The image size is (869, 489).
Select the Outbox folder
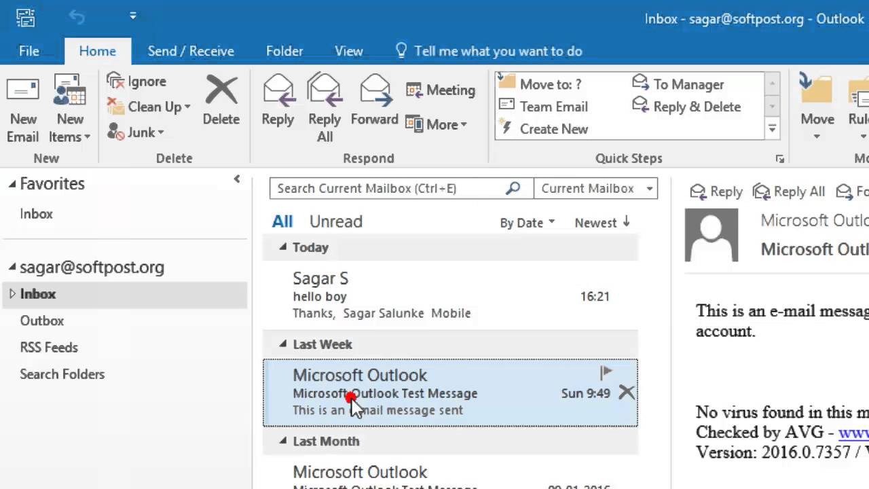tap(41, 320)
